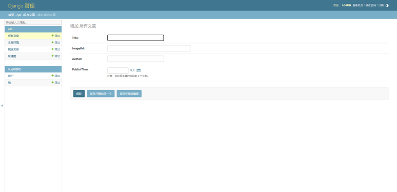397x192 pixels.
Task: Select 精选文章 in the sidebar
Action: (x=13, y=49)
